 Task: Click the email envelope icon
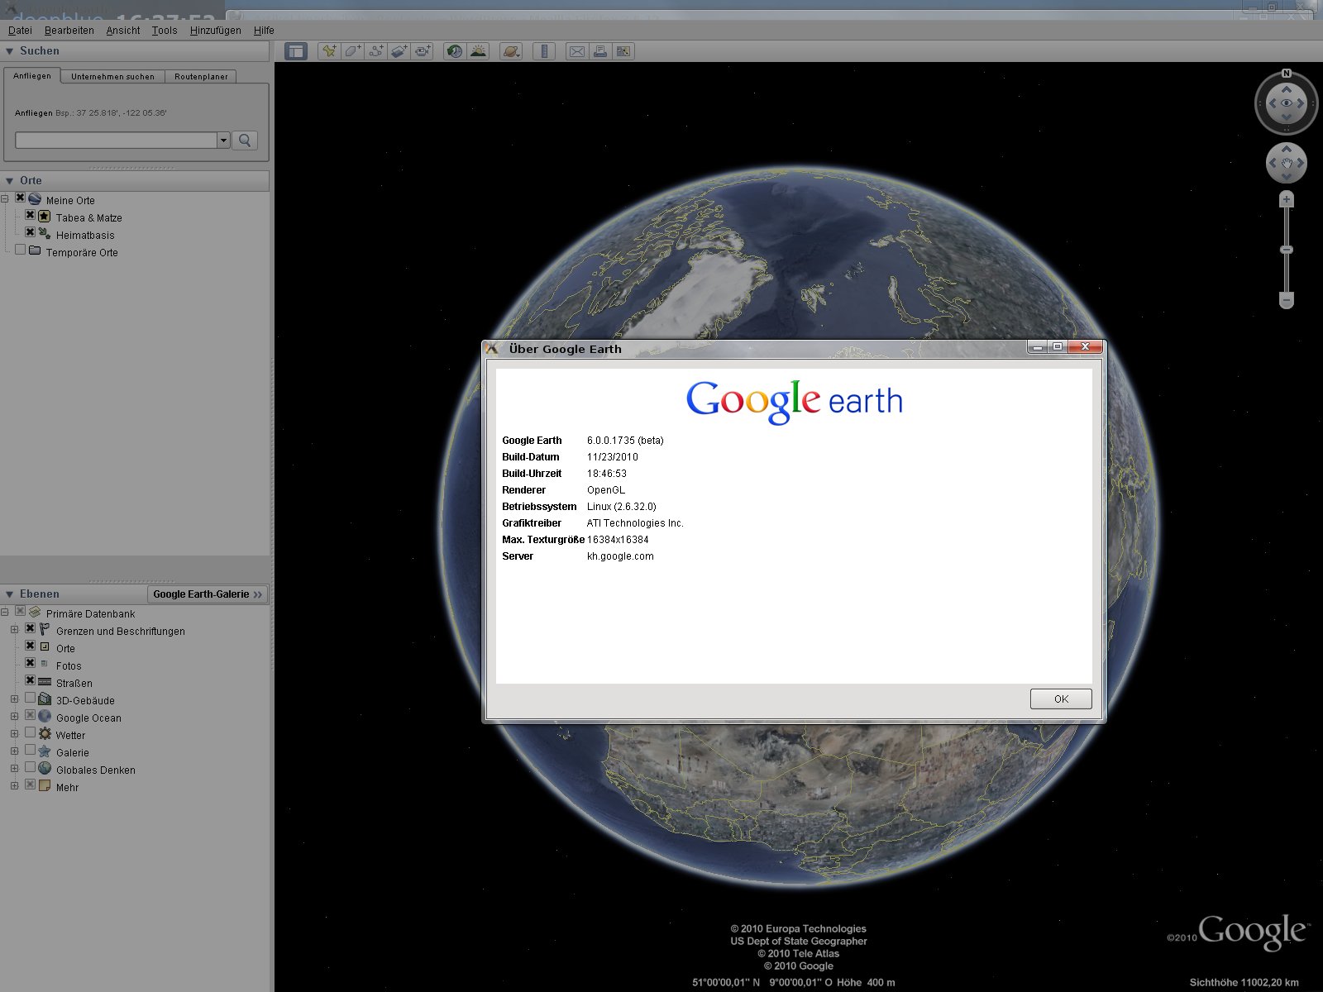pyautogui.click(x=577, y=51)
